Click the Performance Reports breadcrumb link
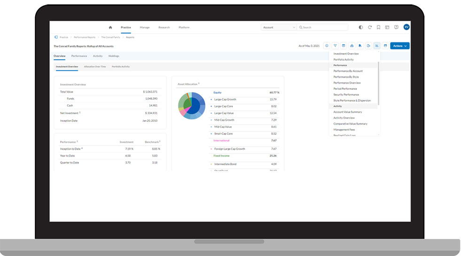 pyautogui.click(x=85, y=37)
